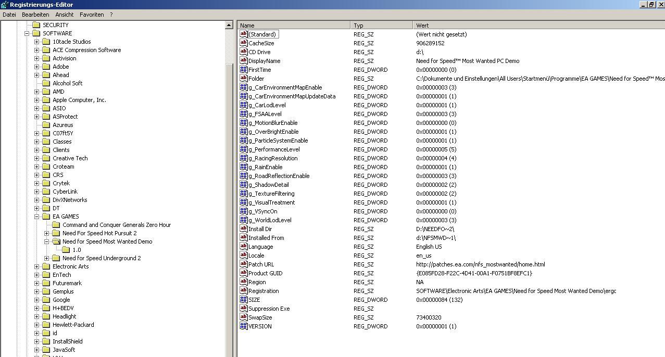The image size is (665, 357).
Task: Click the Hewlett-Packard folder icon
Action: coord(46,325)
